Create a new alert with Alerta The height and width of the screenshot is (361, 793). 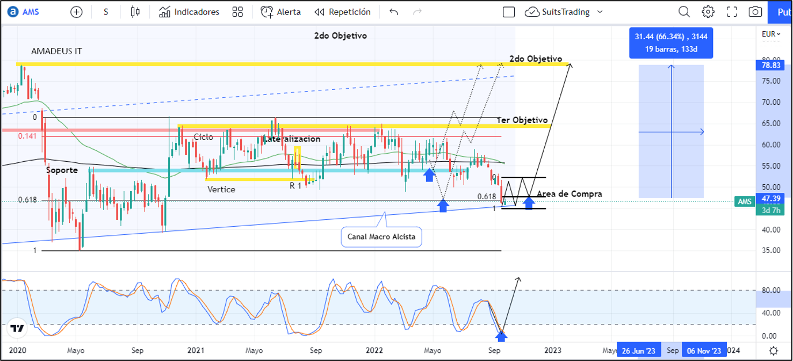(280, 12)
